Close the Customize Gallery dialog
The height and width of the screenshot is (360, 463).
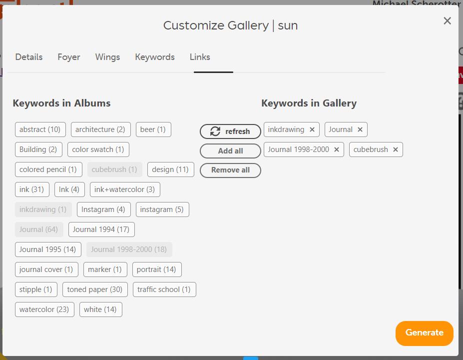(447, 20)
